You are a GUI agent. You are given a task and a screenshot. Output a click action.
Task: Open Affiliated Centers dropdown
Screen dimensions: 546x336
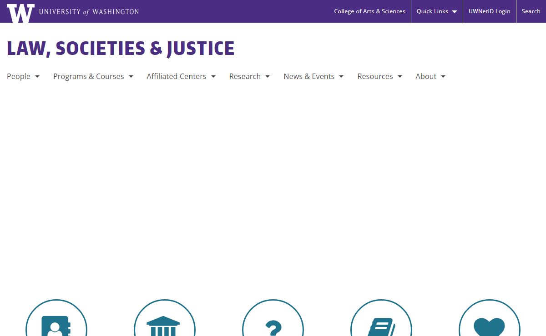181,76
